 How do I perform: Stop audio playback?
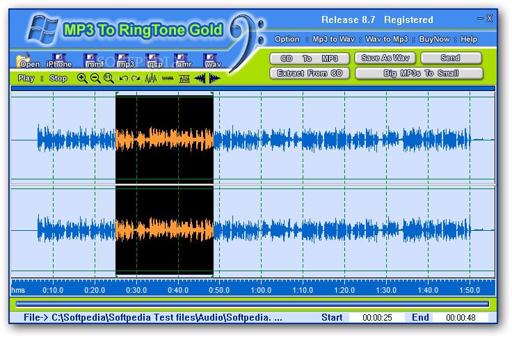click(x=58, y=79)
